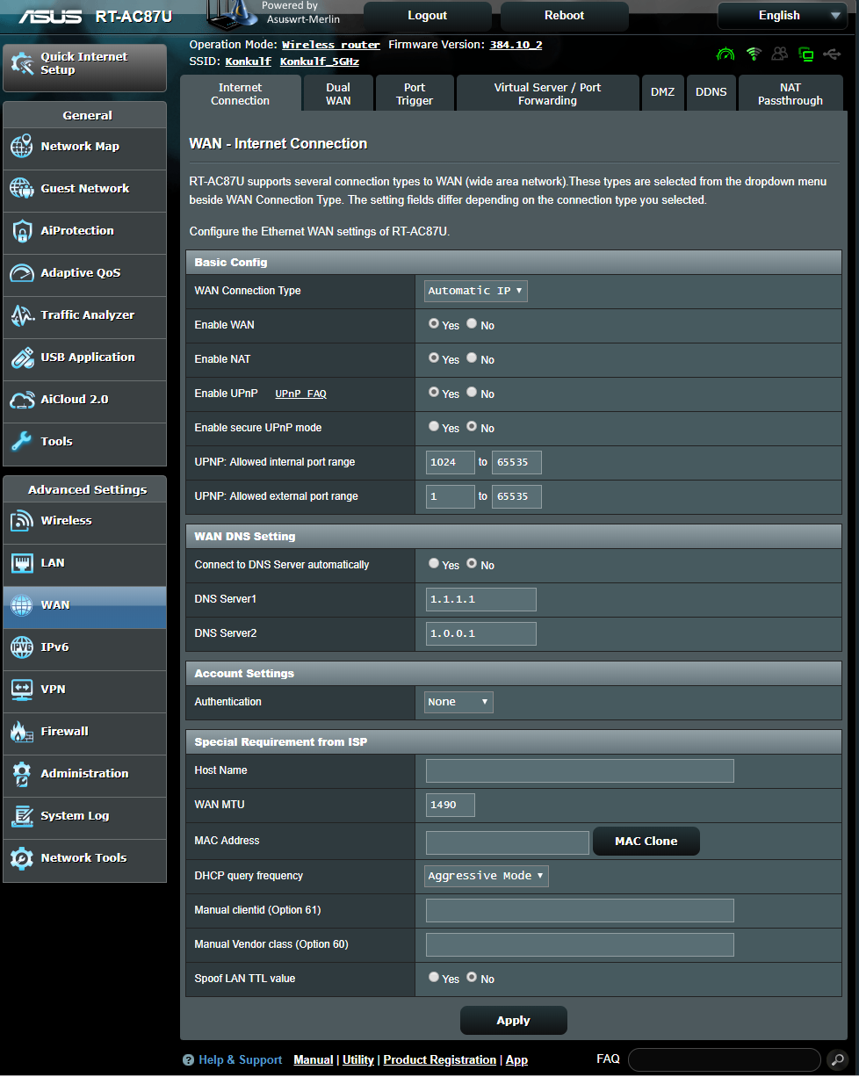
Task: Open Virtual Server / Port Forwarding tab
Action: tap(547, 93)
